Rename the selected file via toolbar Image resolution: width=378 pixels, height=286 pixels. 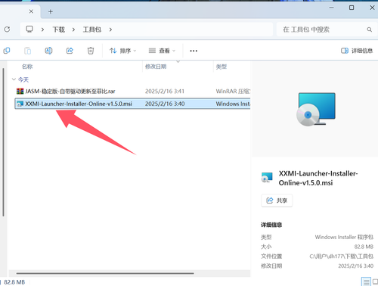coord(48,51)
